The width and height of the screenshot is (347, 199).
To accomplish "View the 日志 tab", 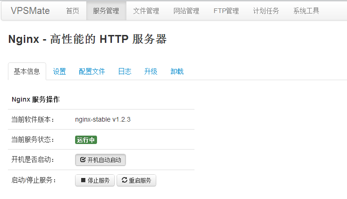I will point(125,71).
